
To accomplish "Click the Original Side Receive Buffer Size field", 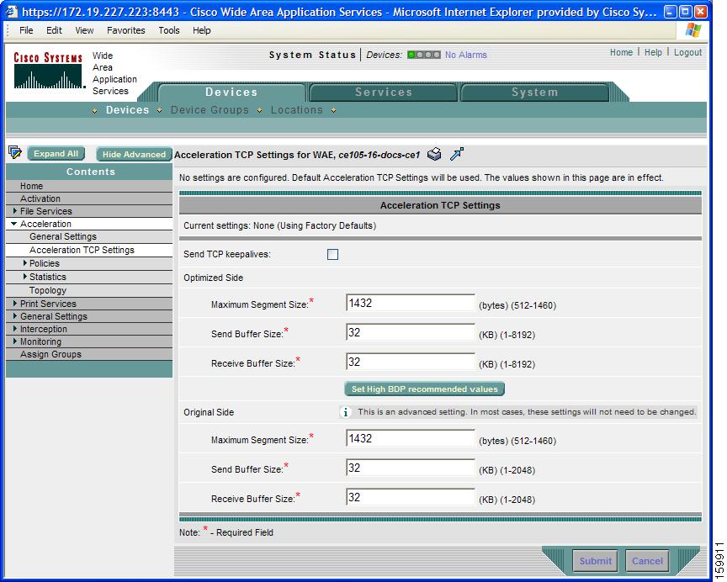I will coord(411,497).
